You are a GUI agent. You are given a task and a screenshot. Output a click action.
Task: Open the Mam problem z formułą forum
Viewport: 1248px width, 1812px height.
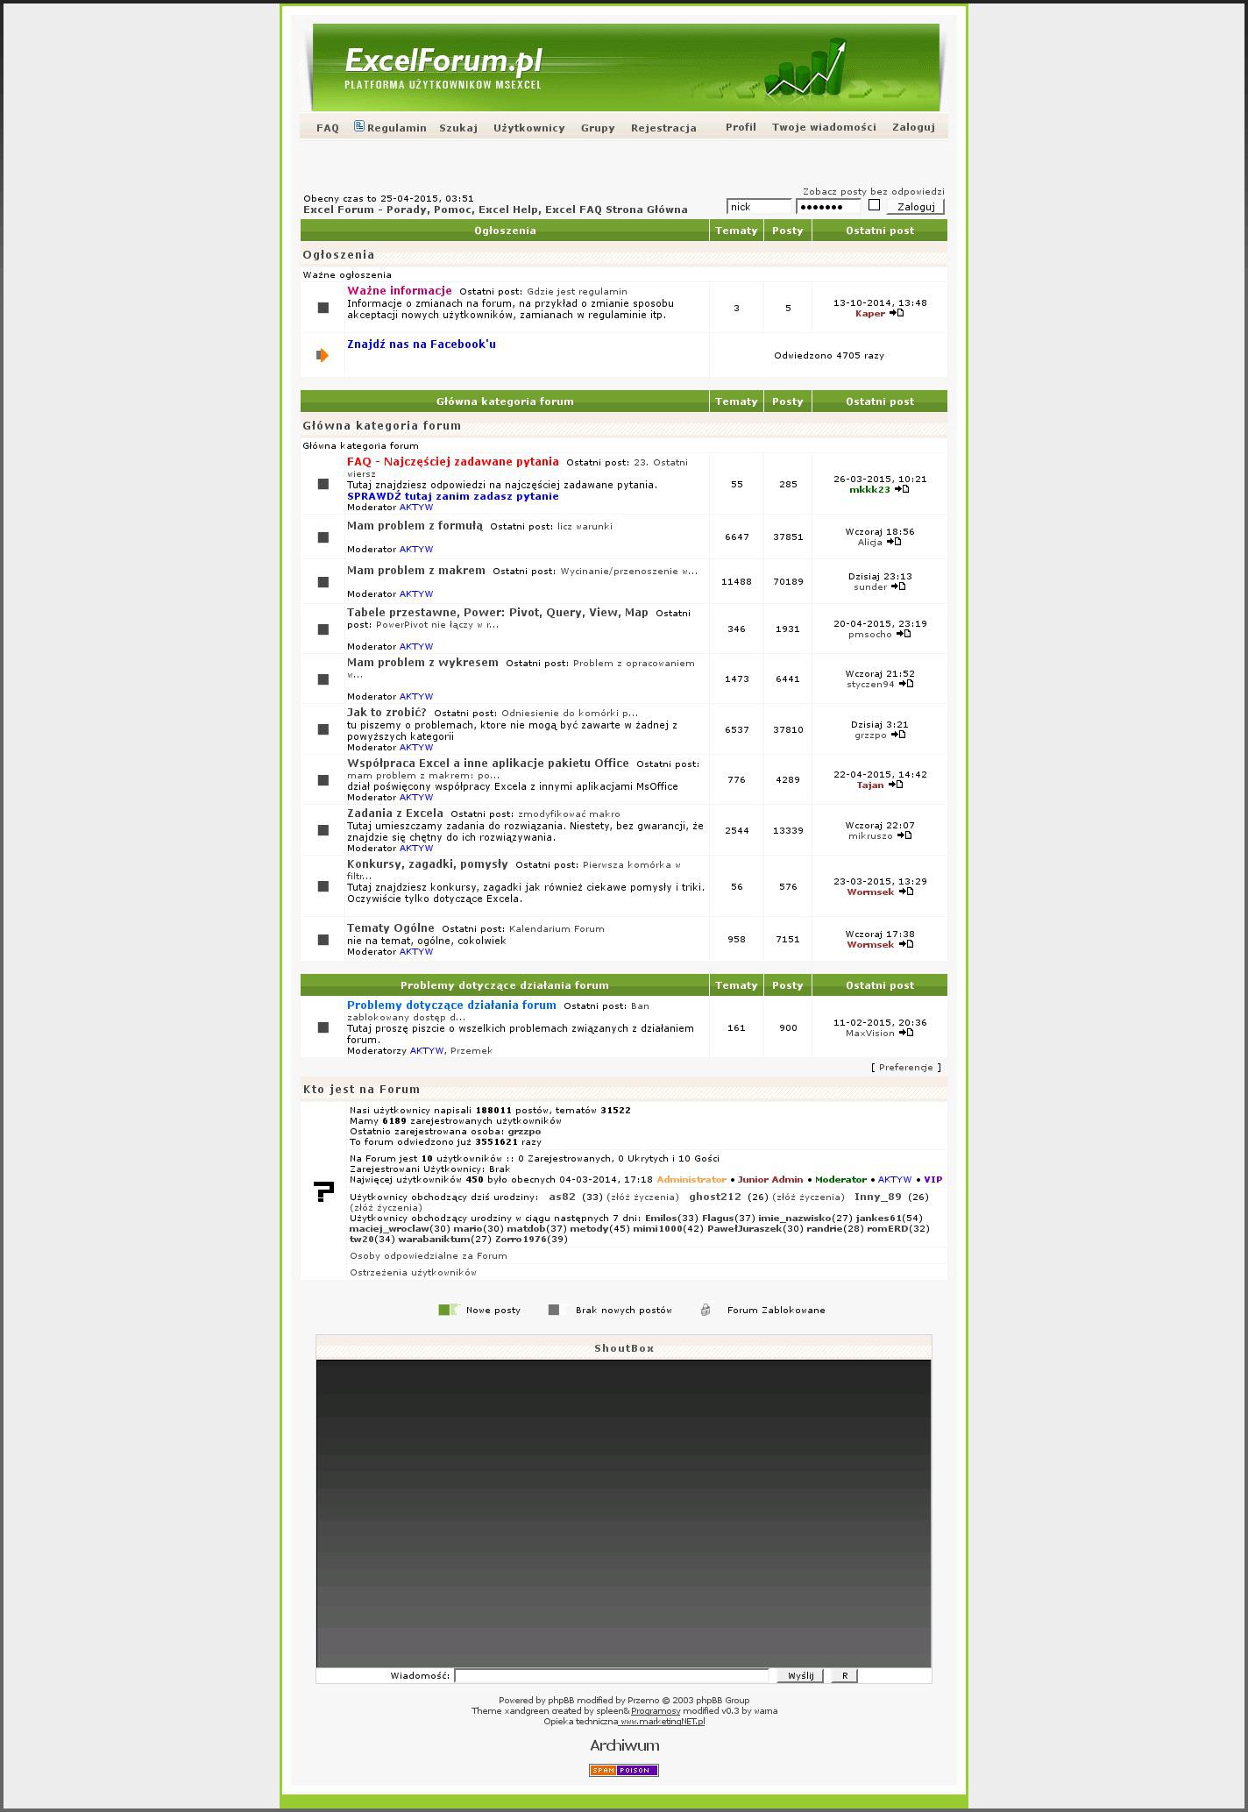[x=415, y=526]
